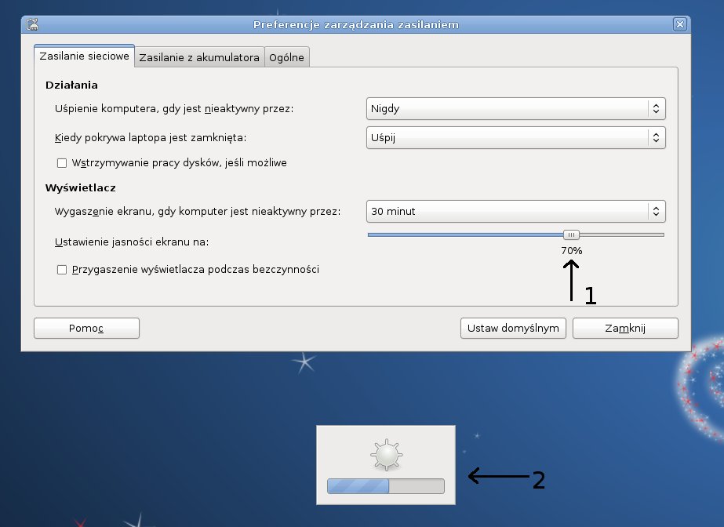Image resolution: width=724 pixels, height=527 pixels.
Task: Open the Uśpij lid-closed action dropdown
Action: tap(515, 138)
